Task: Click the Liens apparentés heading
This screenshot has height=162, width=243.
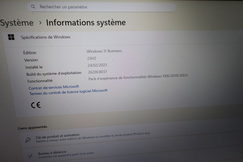Action: [33, 127]
